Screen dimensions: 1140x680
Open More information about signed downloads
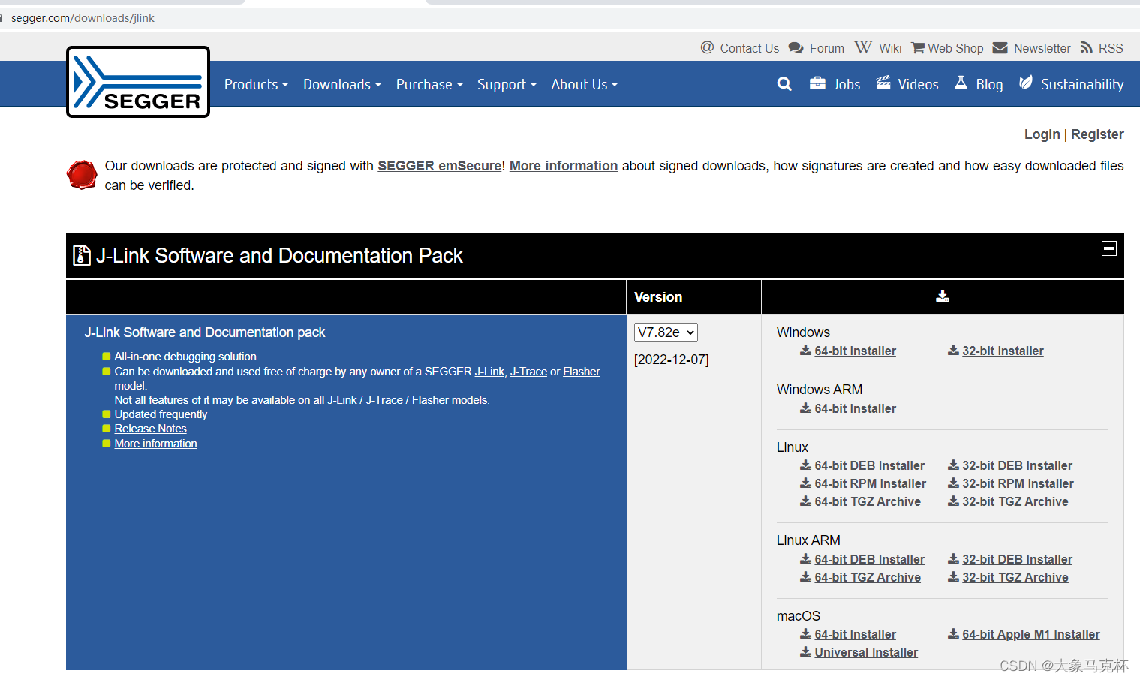(564, 166)
